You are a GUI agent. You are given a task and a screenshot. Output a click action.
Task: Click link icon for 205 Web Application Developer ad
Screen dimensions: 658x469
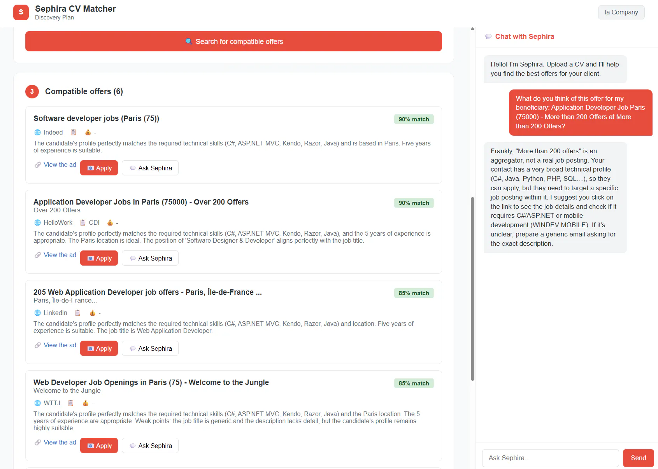[x=38, y=345]
